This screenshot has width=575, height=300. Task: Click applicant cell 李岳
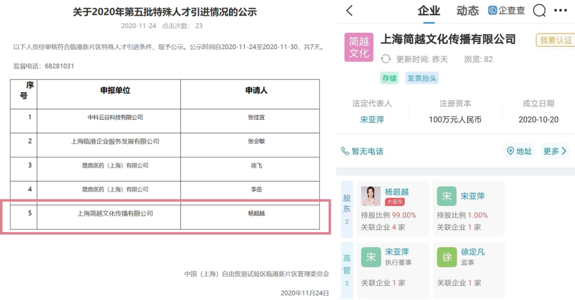(x=256, y=189)
